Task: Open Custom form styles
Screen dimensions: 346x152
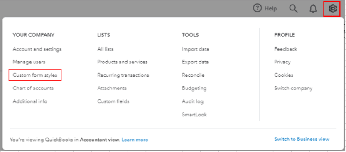Action: tap(35, 75)
